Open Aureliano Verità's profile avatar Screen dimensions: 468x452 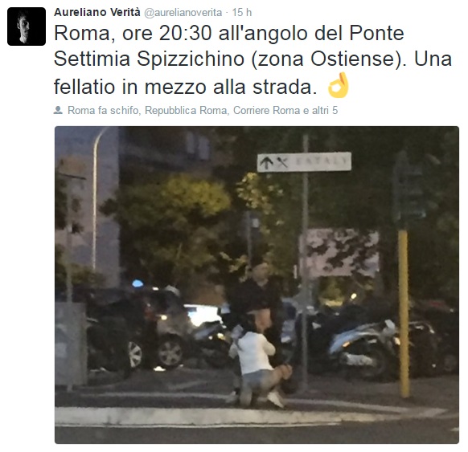[x=27, y=26]
